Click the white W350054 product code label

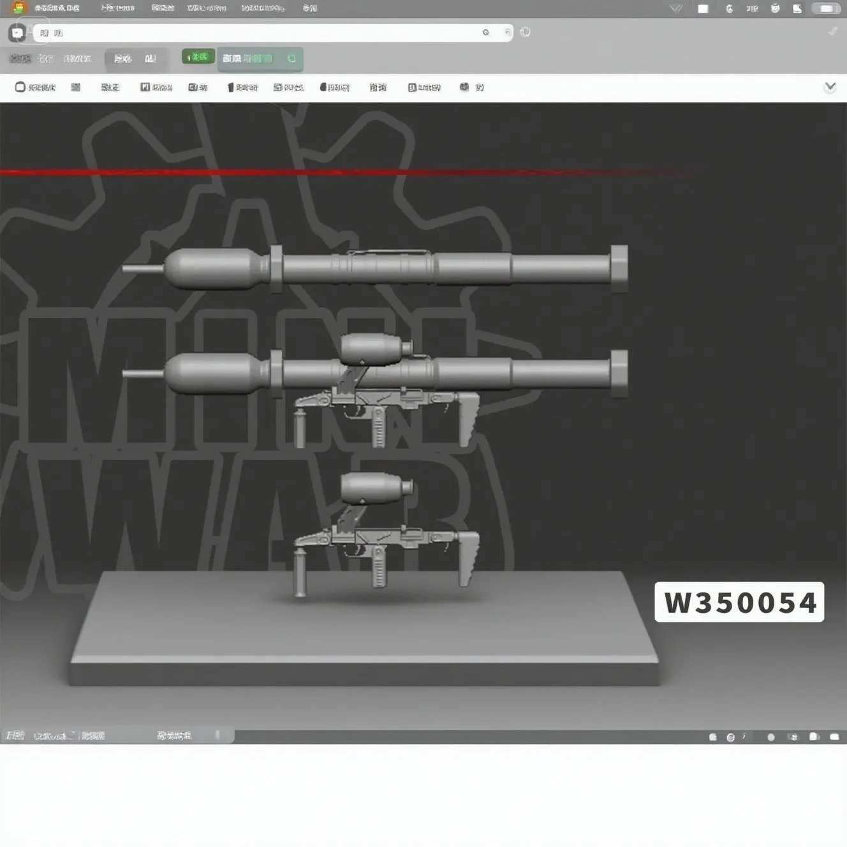[x=739, y=601]
